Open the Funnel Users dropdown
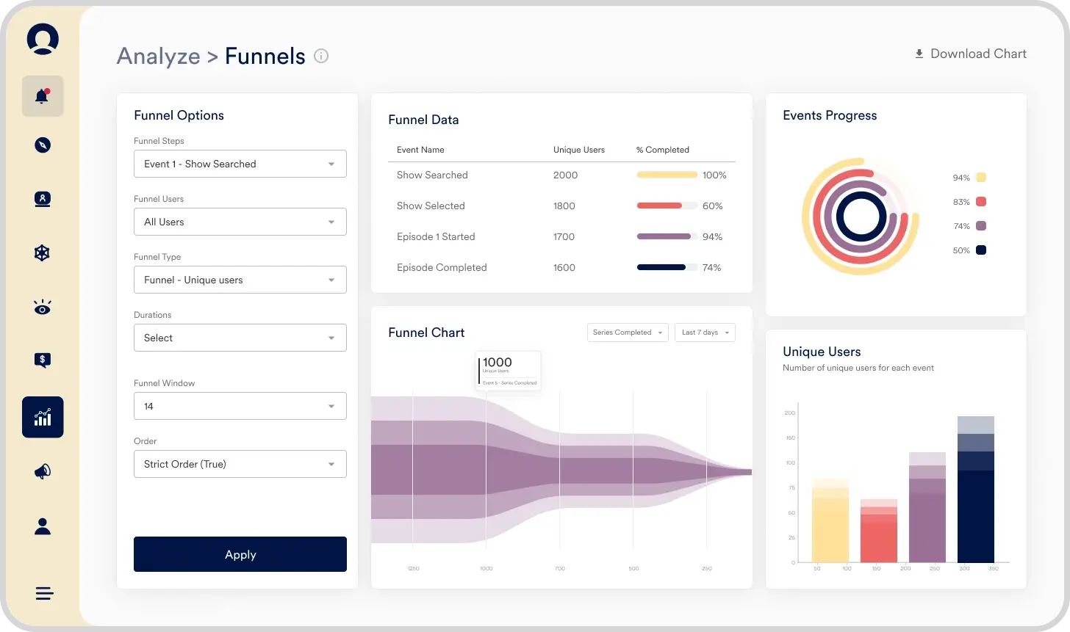 240,222
